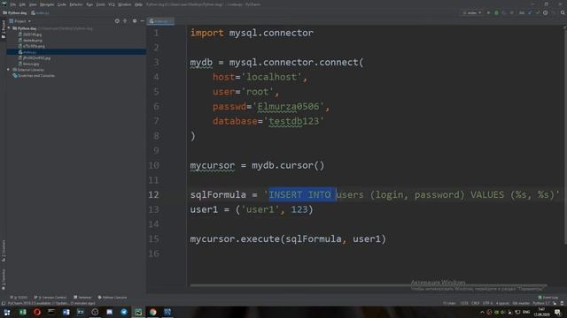Click Python dag breadcrumb in navigation bar
This screenshot has width=567, height=318.
(x=15, y=13)
